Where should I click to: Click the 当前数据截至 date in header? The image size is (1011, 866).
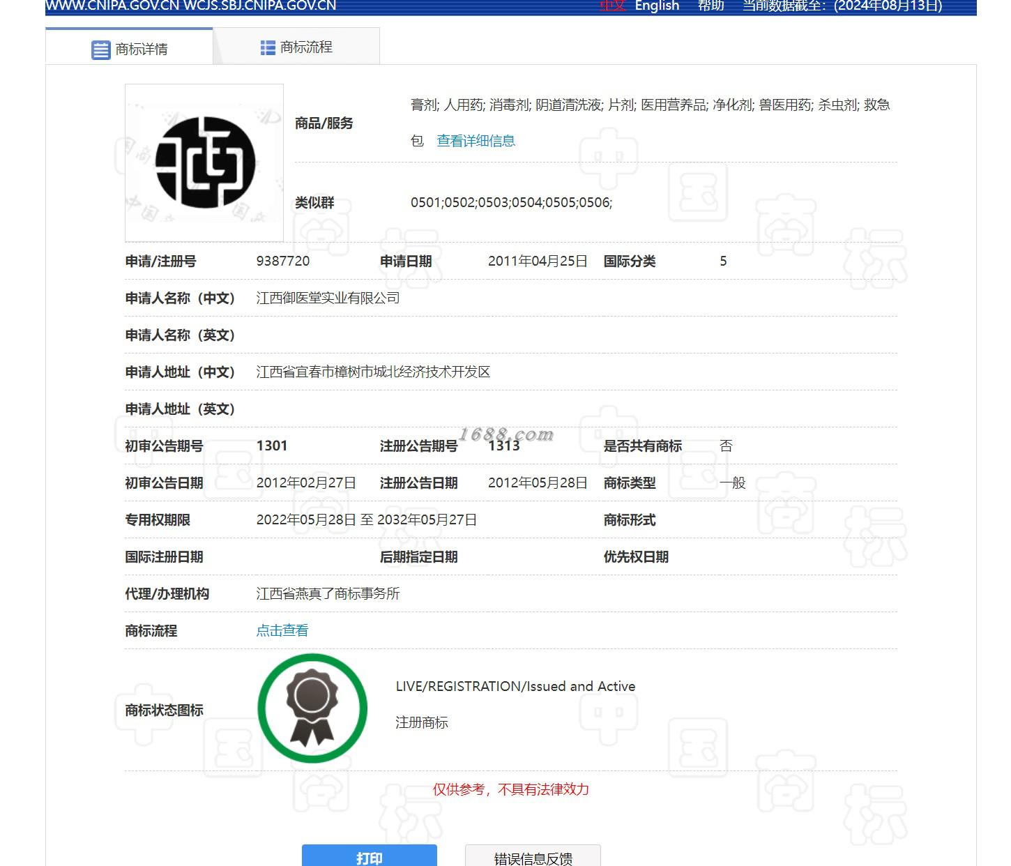(x=842, y=6)
